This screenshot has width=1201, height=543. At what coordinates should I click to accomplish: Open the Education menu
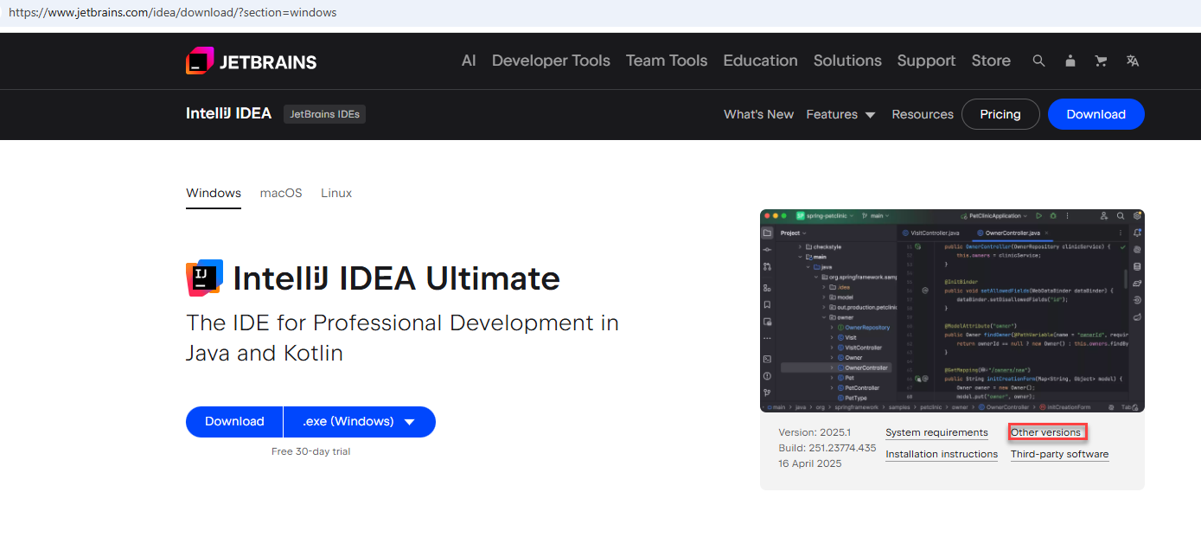760,61
